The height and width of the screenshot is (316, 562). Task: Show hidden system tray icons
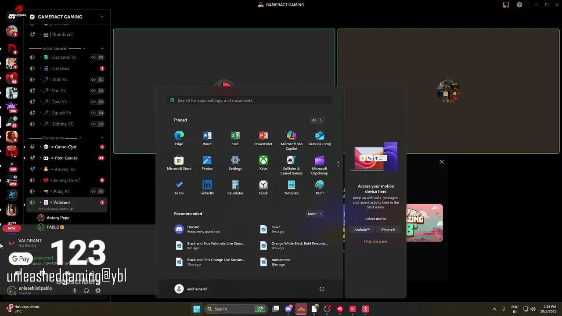[494, 309]
